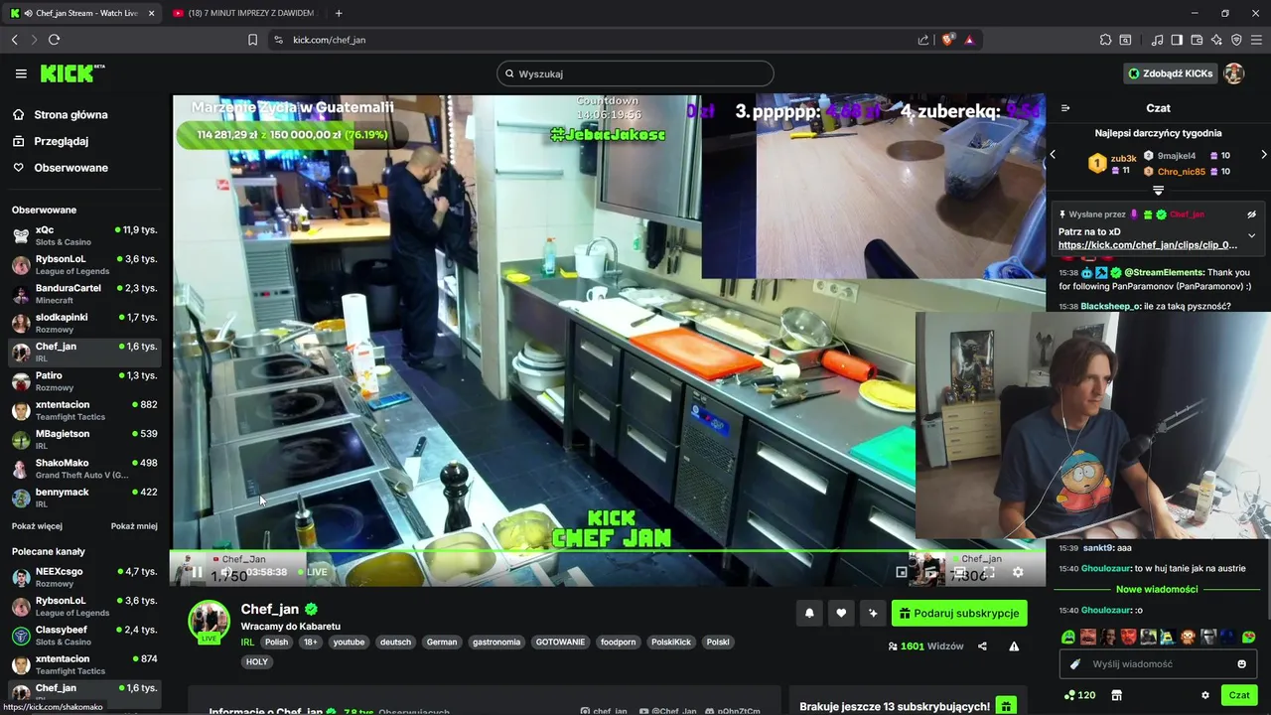Image resolution: width=1271 pixels, height=715 pixels.
Task: Open mini-player picture-in-picture icon
Action: coord(902,572)
